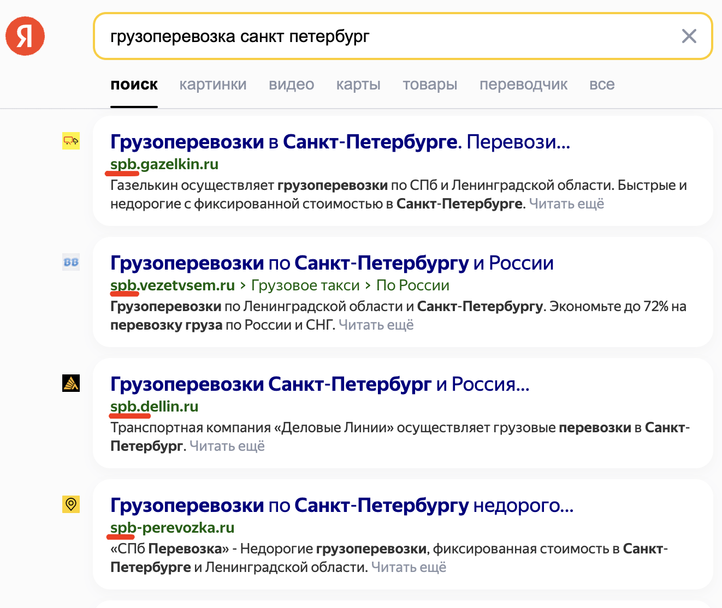Open the Грузовое такси breadcrumb
Viewport: 722px width, 608px height.
305,285
